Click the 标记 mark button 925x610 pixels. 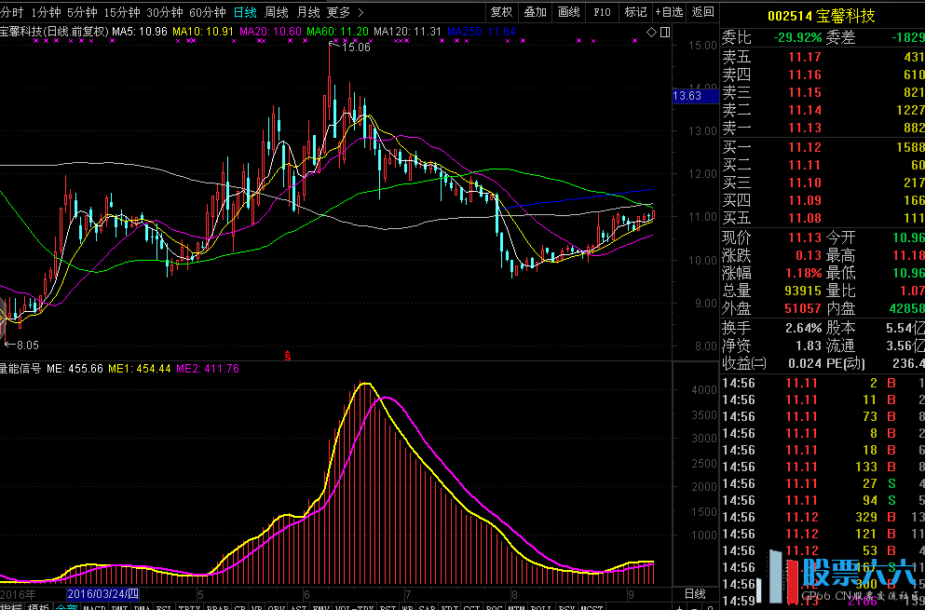[635, 12]
